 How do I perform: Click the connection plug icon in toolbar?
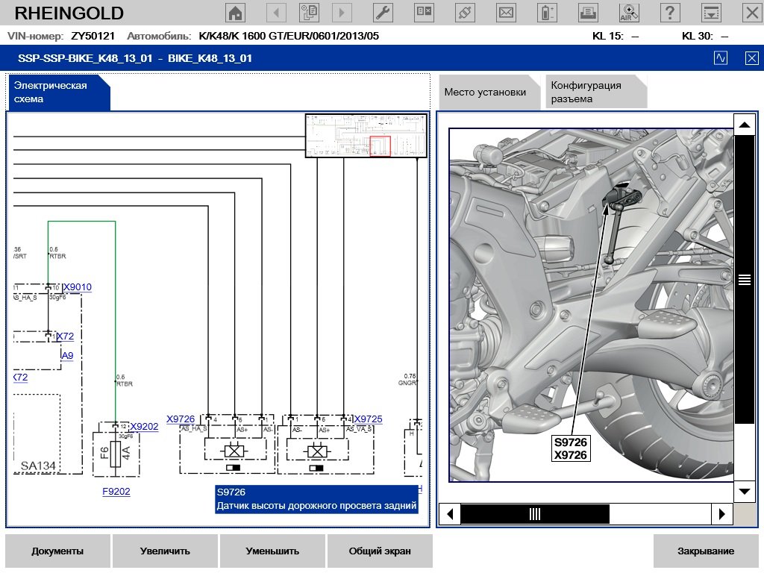pos(465,13)
